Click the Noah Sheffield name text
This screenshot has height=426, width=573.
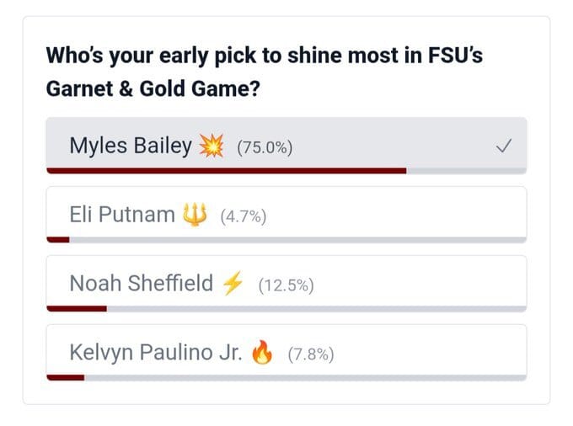click(141, 283)
